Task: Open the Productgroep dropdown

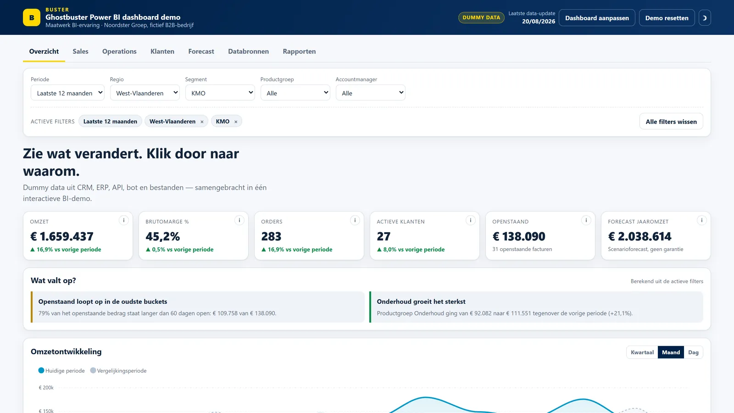Action: [295, 93]
